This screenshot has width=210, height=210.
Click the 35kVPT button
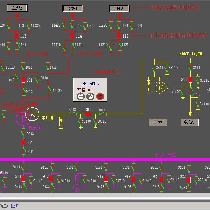(x=158, y=122)
